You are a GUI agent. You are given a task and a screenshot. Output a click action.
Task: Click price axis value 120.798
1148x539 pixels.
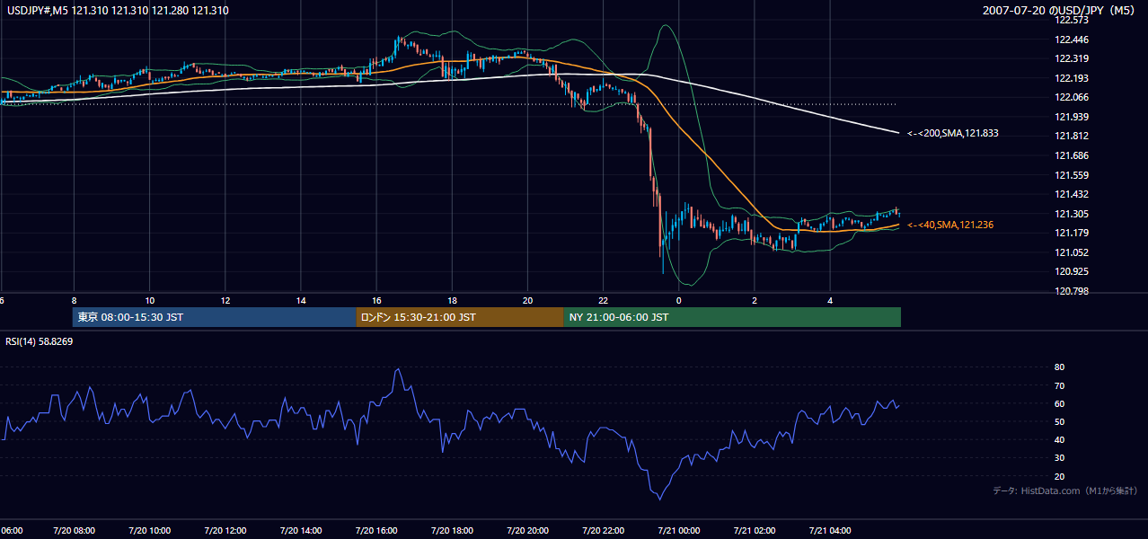coord(1073,291)
